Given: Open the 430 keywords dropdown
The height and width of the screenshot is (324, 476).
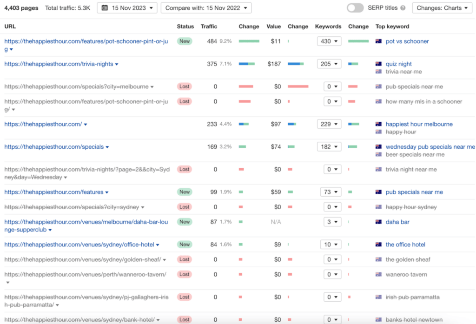Looking at the screenshot, I should [x=329, y=41].
